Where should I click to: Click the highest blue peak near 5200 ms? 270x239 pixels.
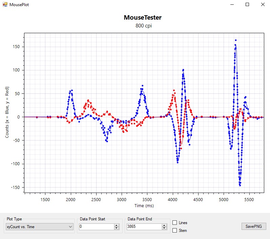[235, 40]
